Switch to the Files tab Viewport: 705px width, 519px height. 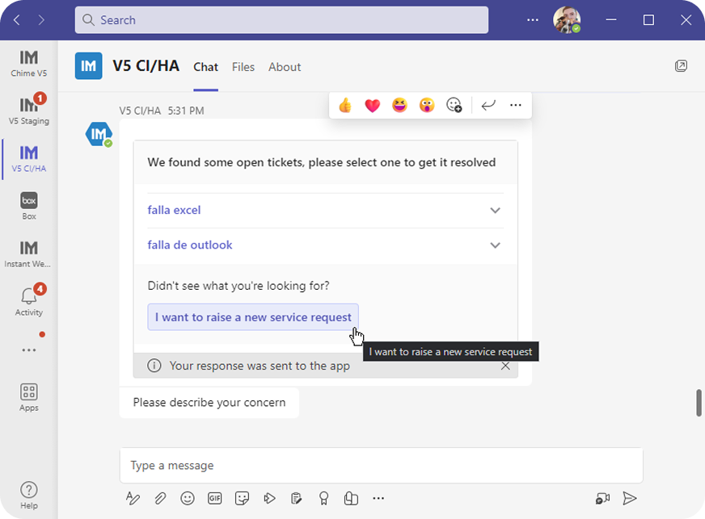click(x=243, y=67)
